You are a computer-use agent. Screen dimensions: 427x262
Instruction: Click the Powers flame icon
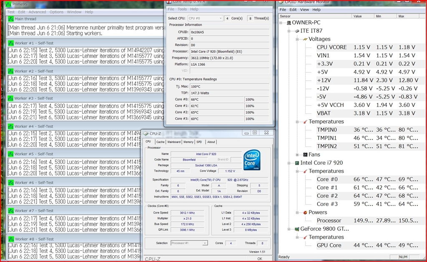[305, 213]
